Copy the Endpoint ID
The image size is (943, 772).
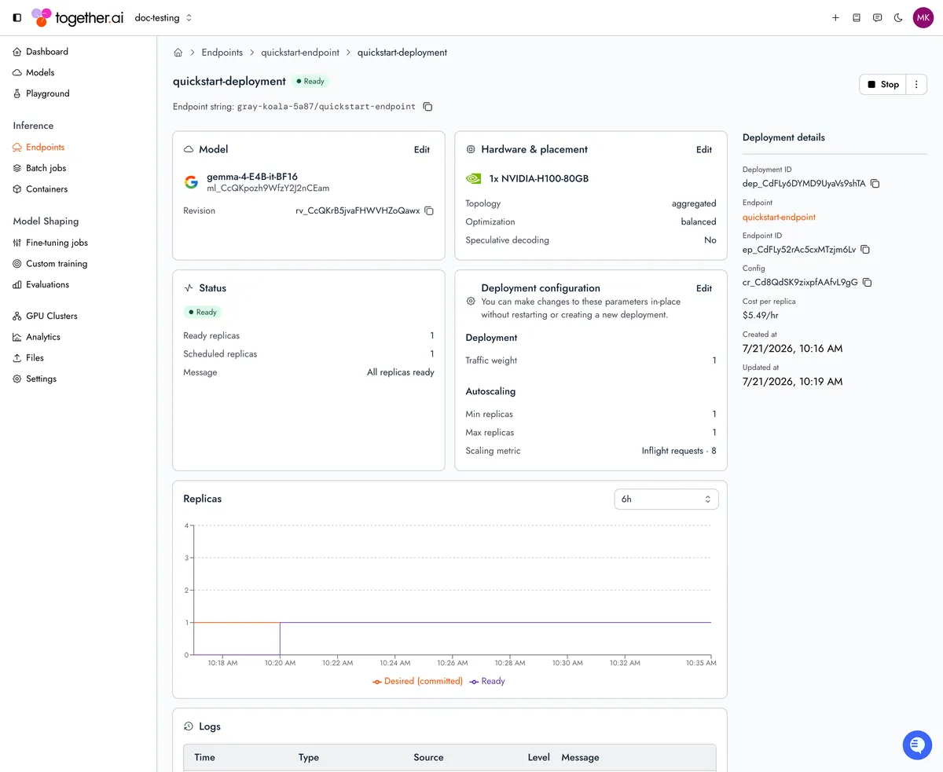[x=865, y=250]
